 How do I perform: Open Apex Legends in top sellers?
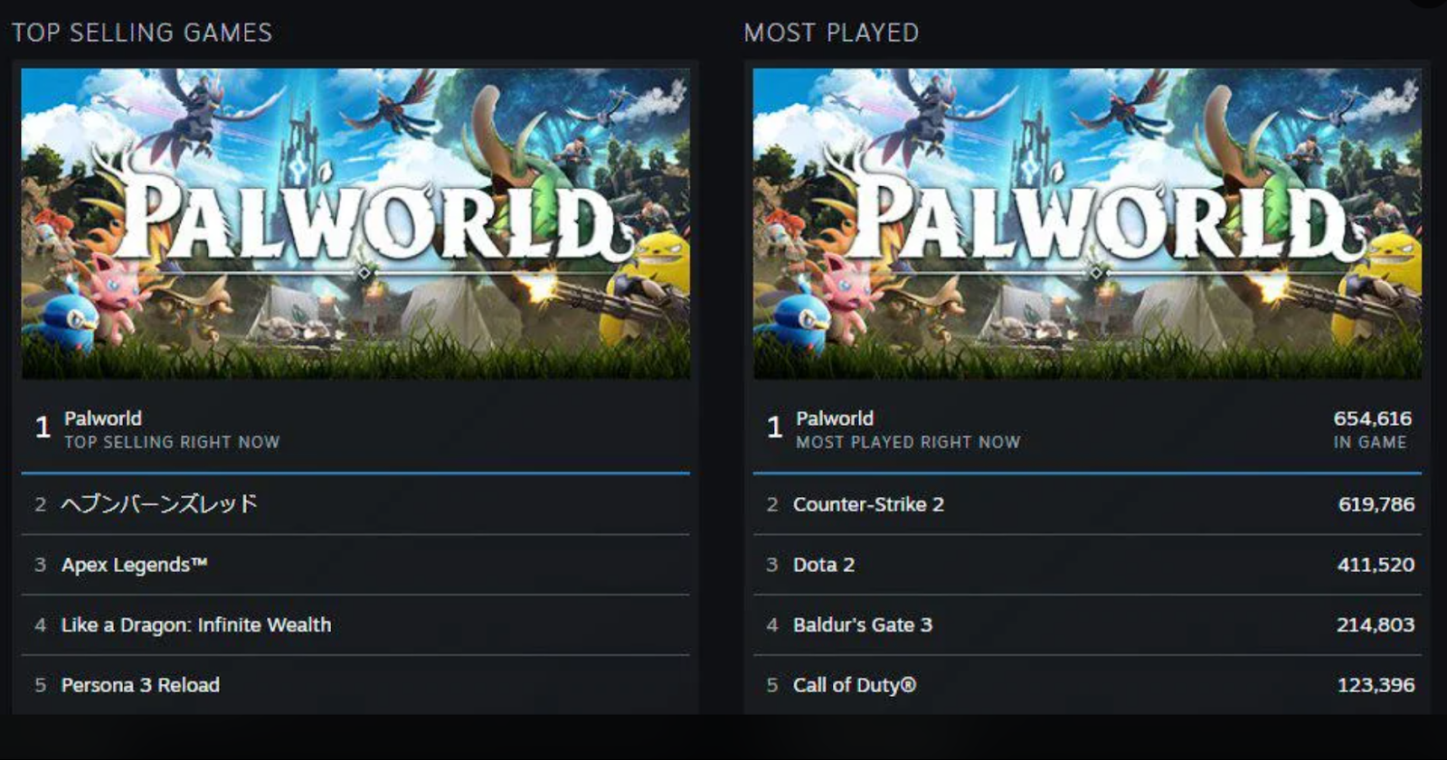355,565
